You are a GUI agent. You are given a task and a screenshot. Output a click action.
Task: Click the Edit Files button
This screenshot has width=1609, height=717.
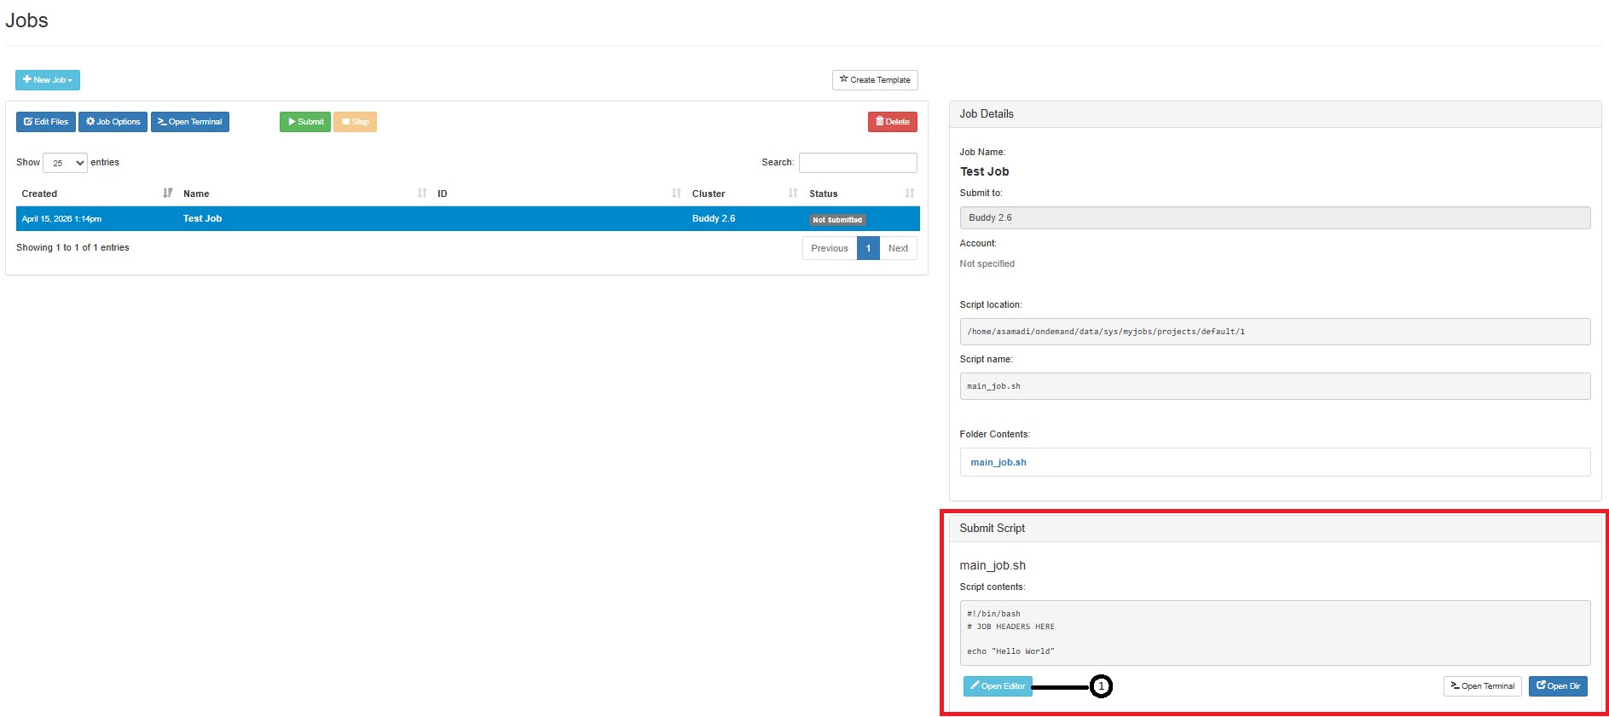[46, 122]
